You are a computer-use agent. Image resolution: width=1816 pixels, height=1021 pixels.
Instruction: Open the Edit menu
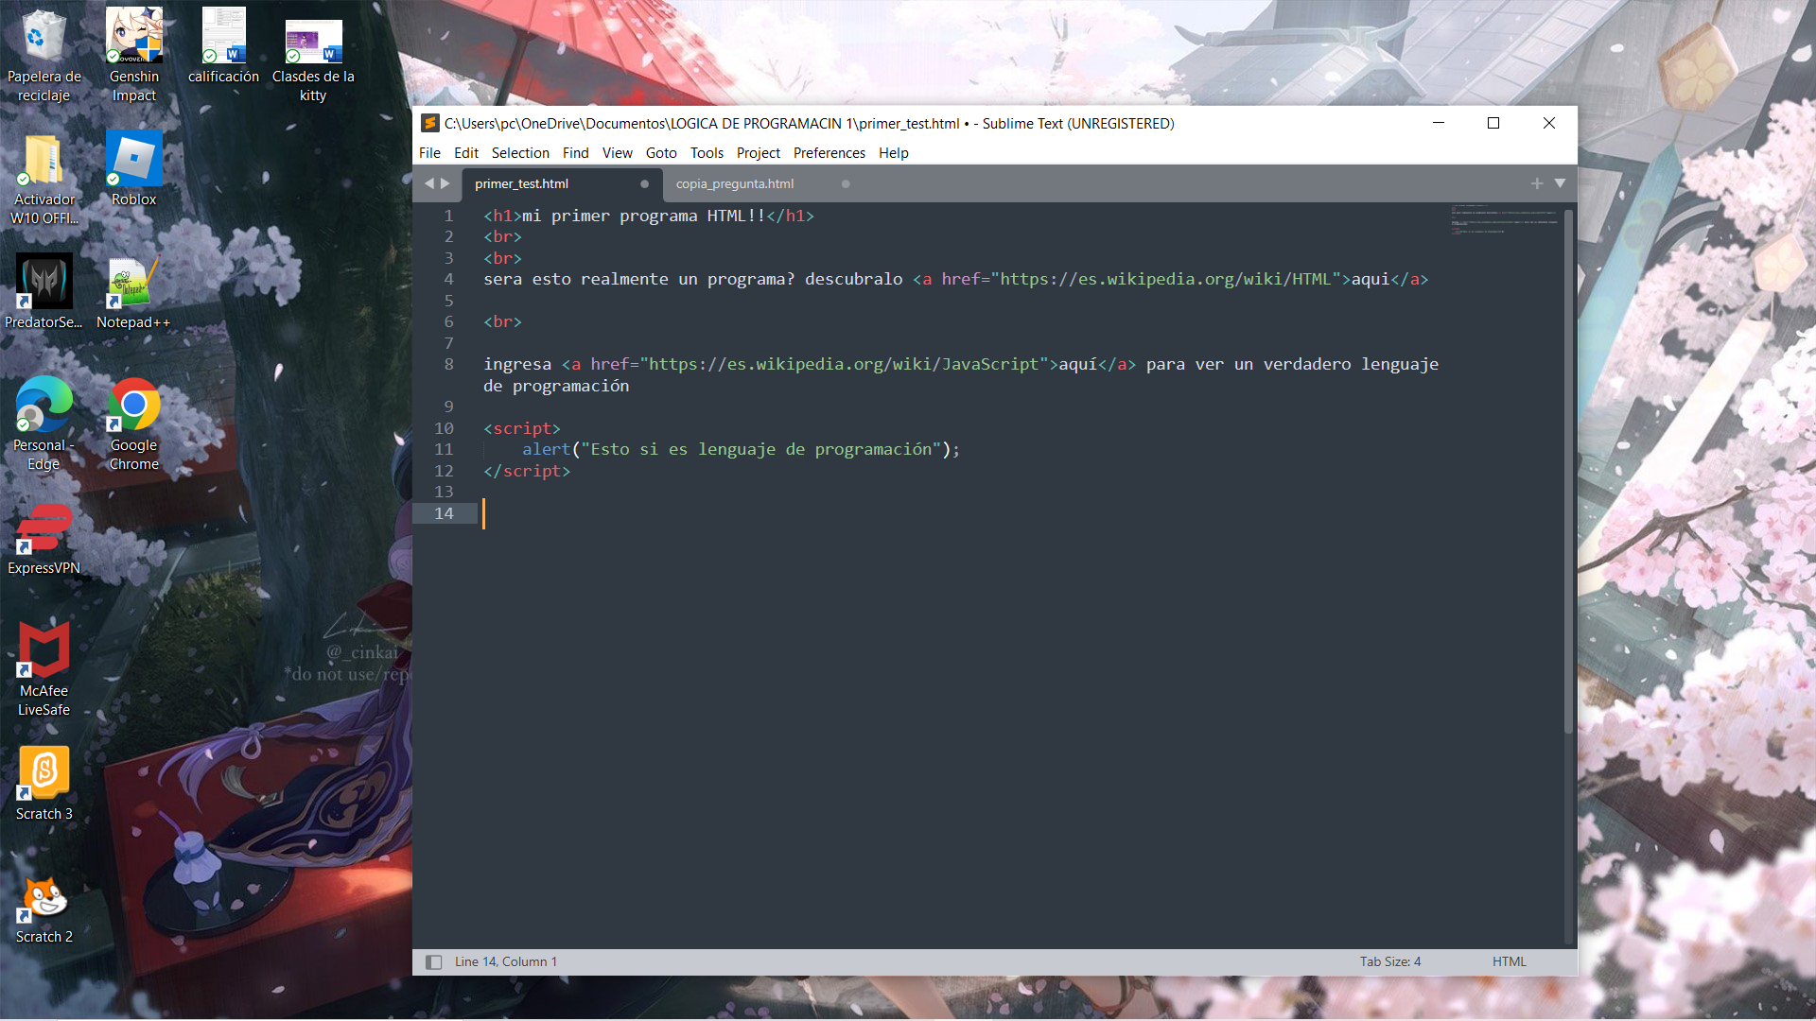[x=466, y=153]
